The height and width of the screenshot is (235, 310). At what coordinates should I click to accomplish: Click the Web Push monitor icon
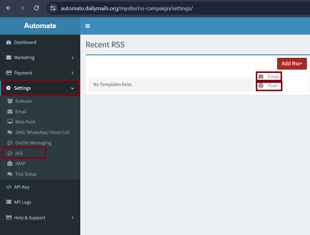pos(10,122)
